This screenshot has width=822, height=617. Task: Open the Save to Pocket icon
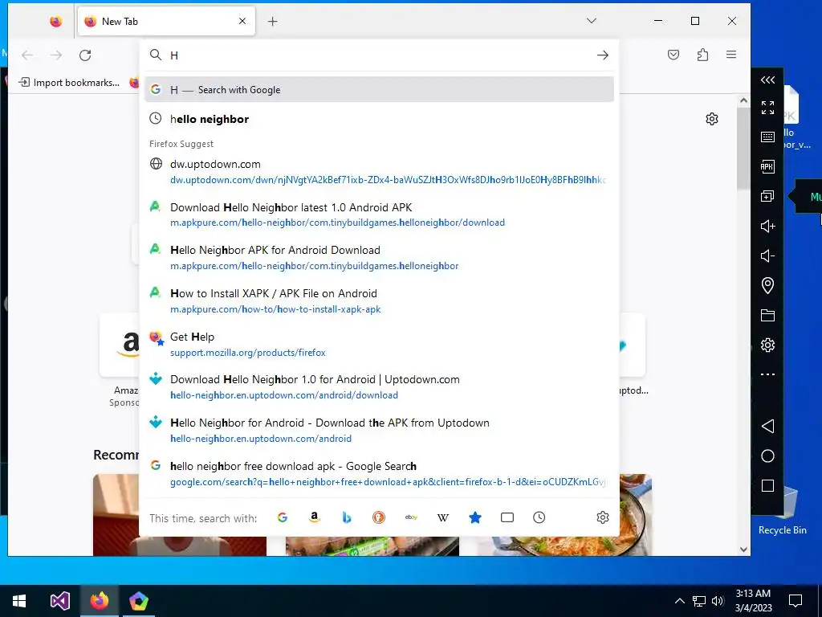tap(673, 55)
